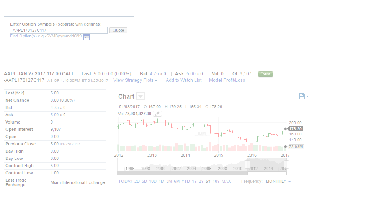Select the 6M time range
The width and height of the screenshot is (381, 213).
(177, 181)
